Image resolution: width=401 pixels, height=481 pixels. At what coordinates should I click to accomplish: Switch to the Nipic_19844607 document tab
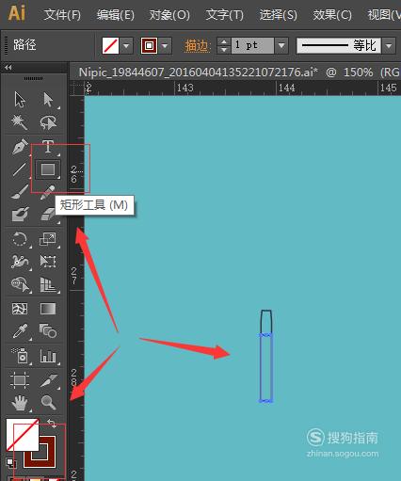click(x=235, y=72)
